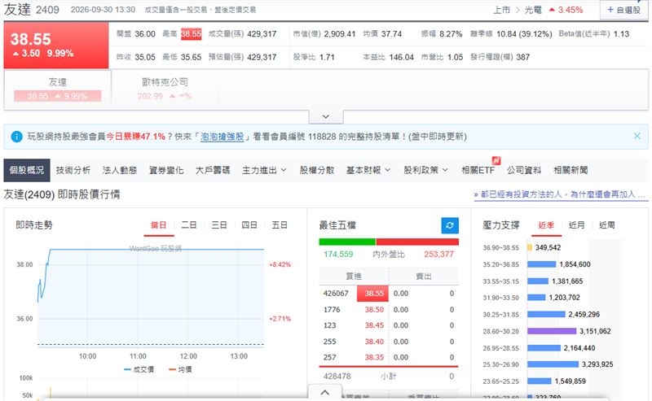Add stock with 自選股 button
652x401 pixels.
(623, 10)
